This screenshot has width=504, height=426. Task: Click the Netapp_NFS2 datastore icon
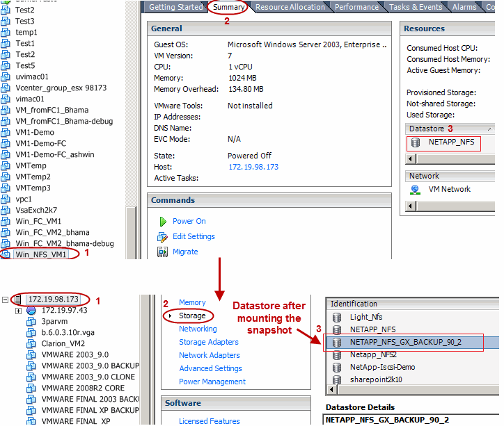coord(336,355)
